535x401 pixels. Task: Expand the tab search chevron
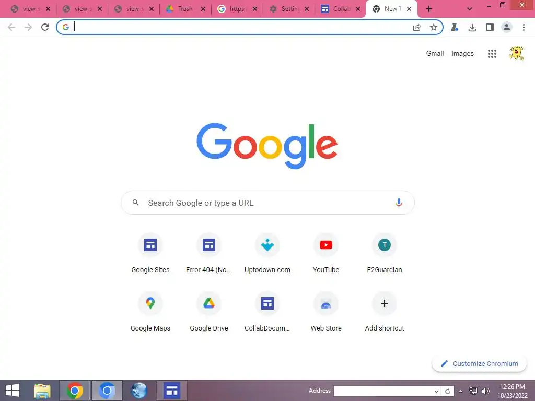470,9
